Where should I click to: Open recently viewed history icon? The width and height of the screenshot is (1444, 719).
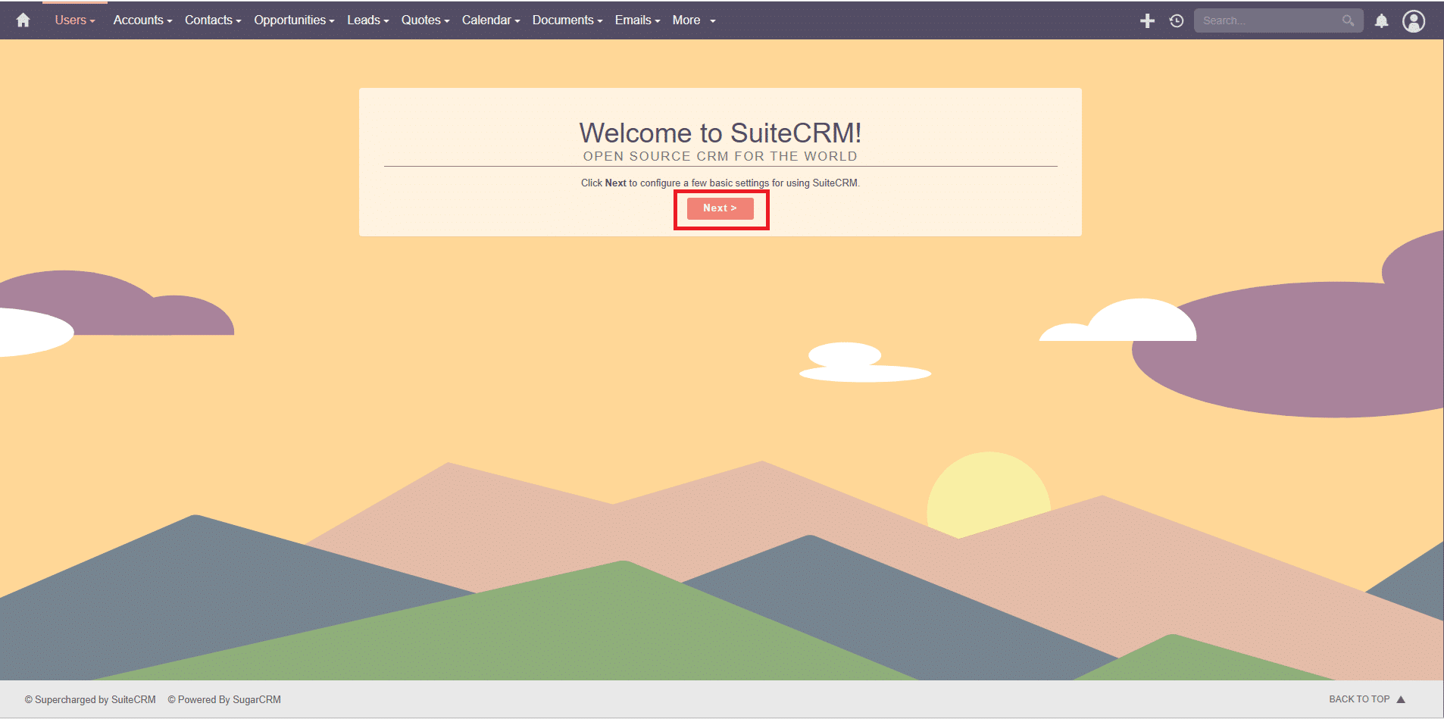[1176, 21]
